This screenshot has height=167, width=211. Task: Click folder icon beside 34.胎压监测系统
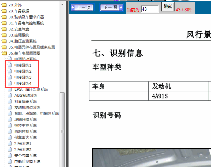4,41
